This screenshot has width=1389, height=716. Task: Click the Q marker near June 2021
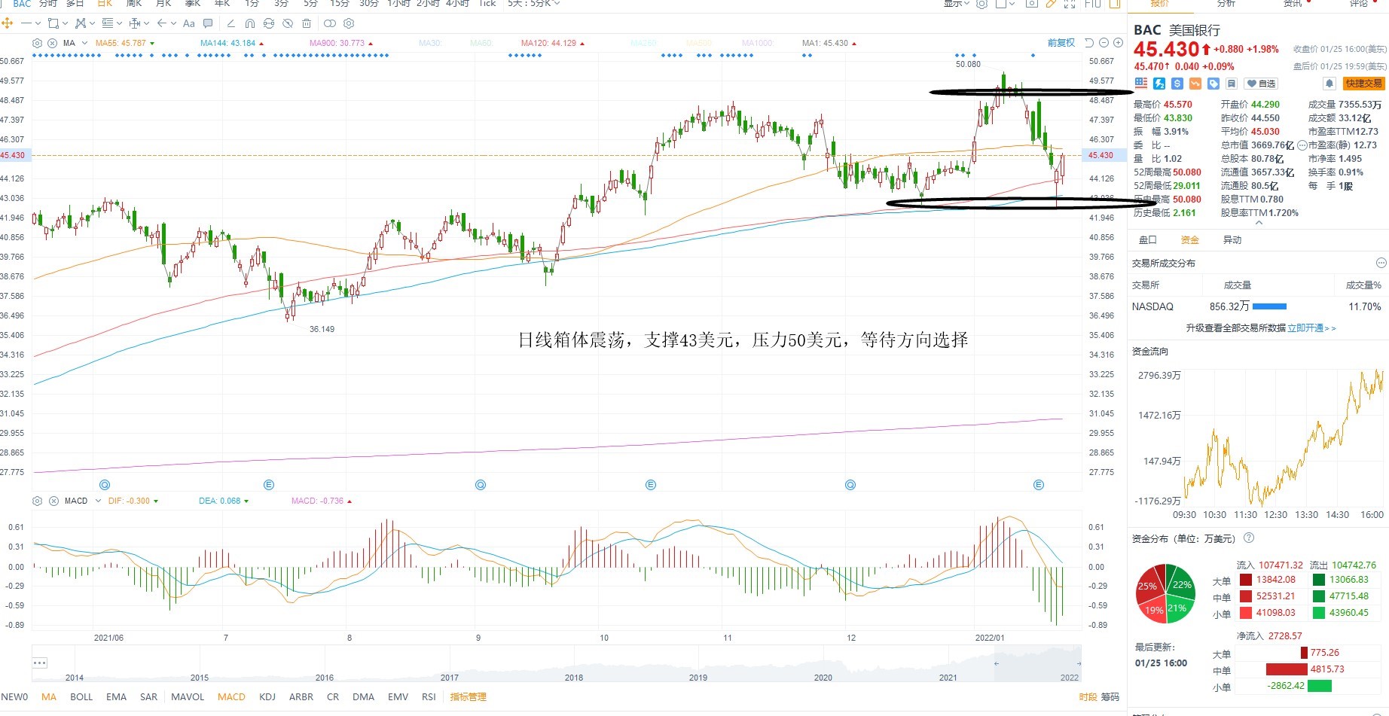[x=105, y=485]
